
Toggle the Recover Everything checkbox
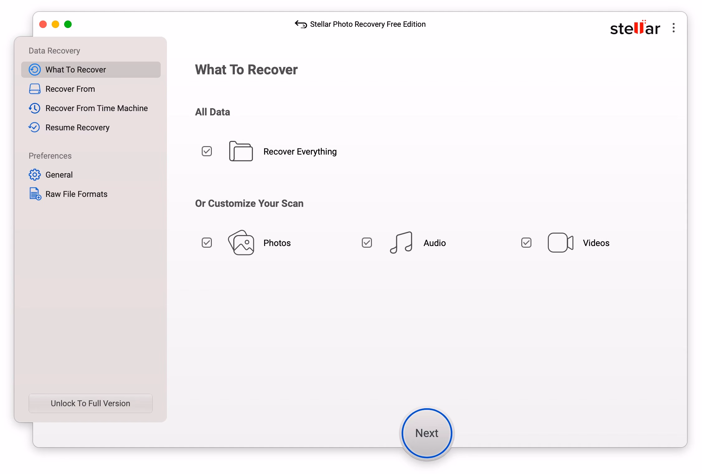[207, 151]
